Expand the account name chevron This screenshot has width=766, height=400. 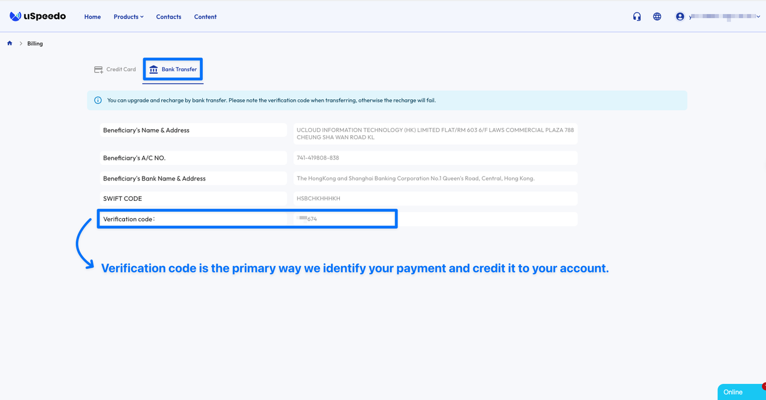click(x=758, y=16)
